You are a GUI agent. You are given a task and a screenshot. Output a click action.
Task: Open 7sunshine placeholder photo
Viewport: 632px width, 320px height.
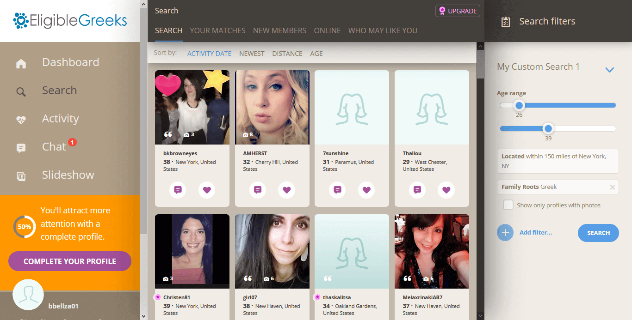coord(352,107)
